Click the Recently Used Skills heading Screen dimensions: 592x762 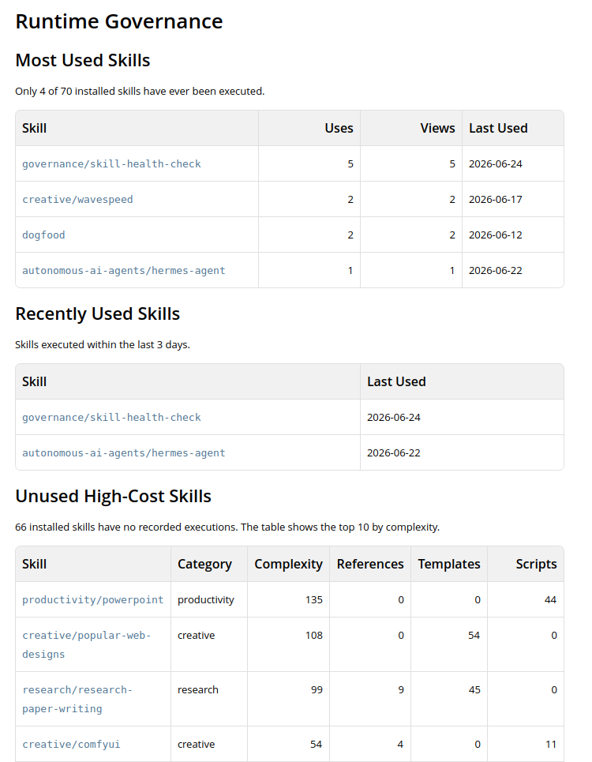[x=98, y=314]
